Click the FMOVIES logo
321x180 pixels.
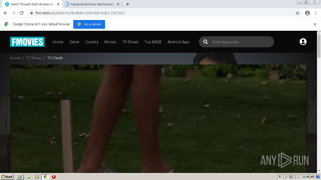click(27, 42)
